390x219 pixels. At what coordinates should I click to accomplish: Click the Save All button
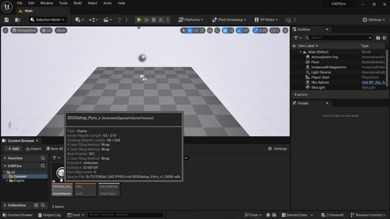pyautogui.click(x=54, y=148)
